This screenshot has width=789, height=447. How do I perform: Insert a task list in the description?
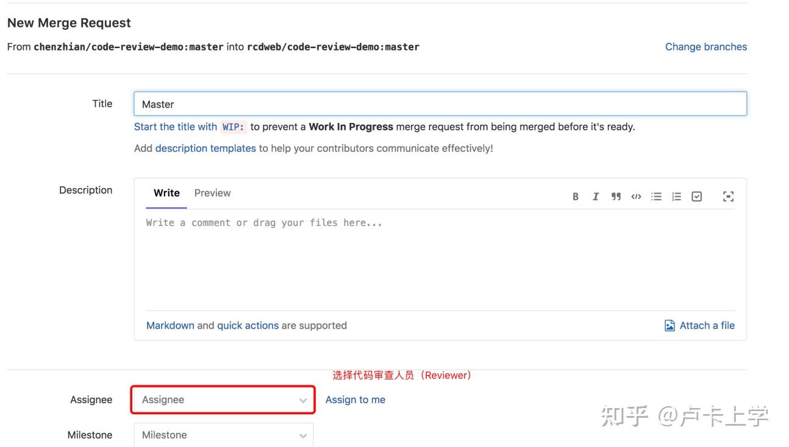697,196
